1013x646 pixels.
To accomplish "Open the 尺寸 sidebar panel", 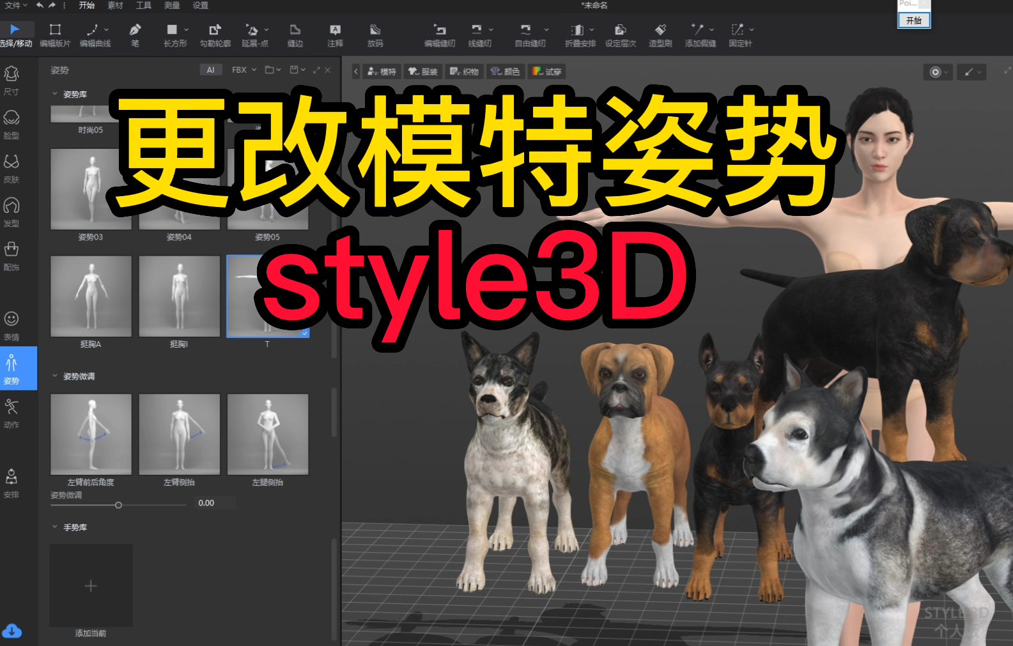I will 12,81.
